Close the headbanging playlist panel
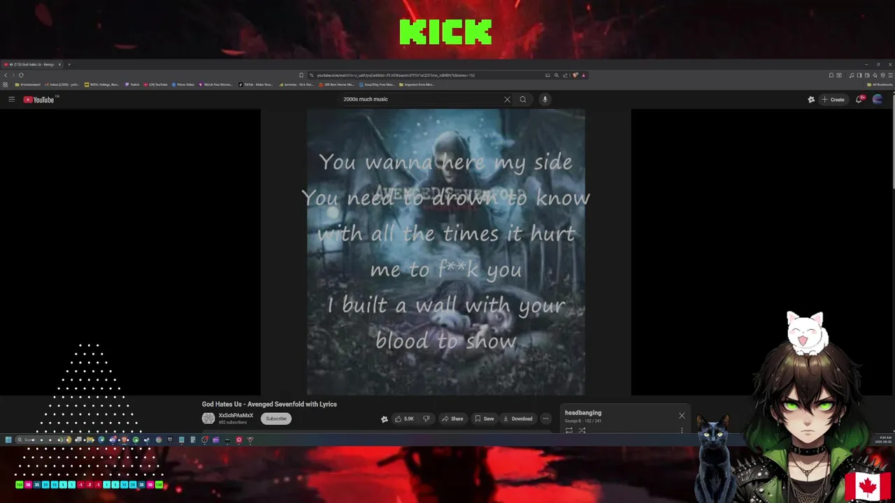This screenshot has width=895, height=503. (x=682, y=416)
